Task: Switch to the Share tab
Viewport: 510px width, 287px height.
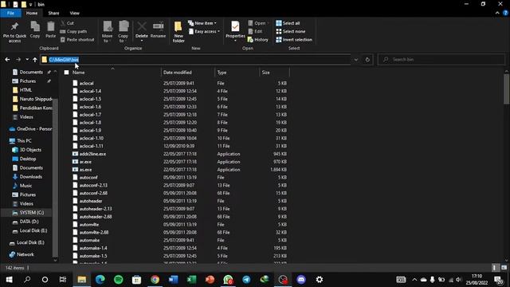Action: tap(53, 13)
